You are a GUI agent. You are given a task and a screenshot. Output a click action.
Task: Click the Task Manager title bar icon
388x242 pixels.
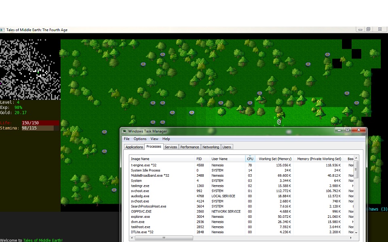pos(124,131)
